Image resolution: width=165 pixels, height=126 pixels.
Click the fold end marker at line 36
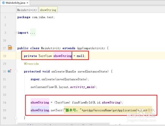click(16, 118)
